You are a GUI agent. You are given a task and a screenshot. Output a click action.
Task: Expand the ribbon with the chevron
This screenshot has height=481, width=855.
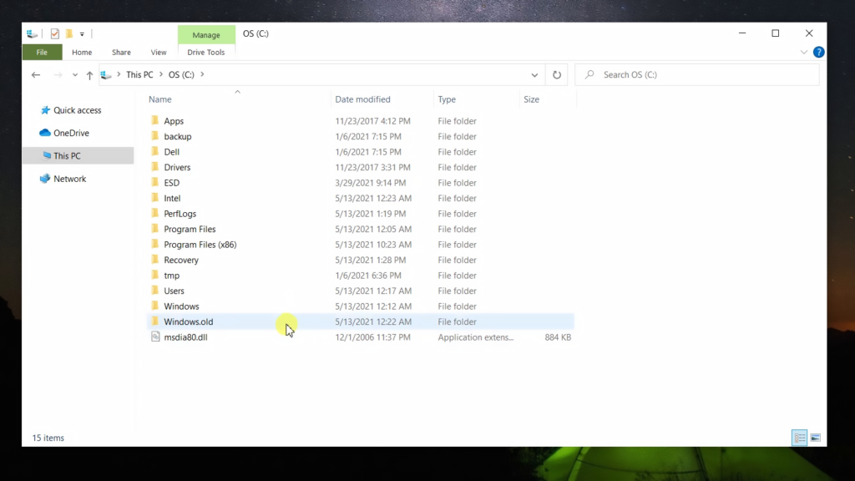point(804,53)
